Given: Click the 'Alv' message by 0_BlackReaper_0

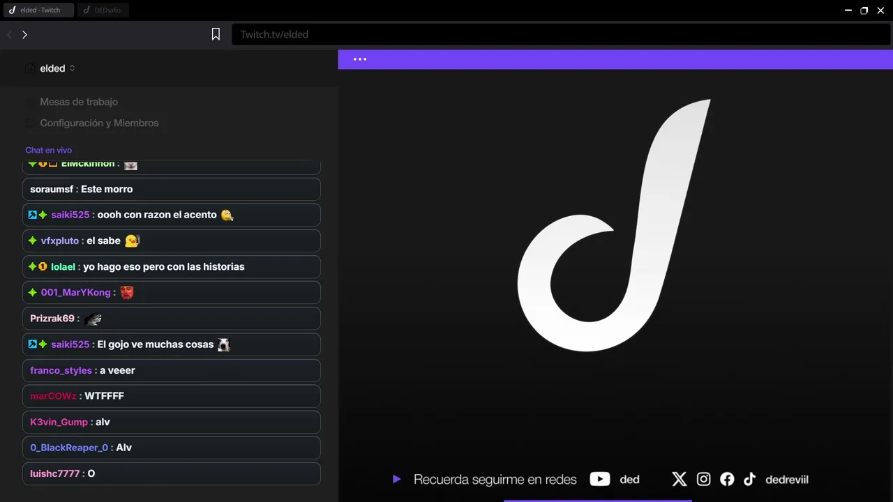Looking at the screenshot, I should point(124,448).
